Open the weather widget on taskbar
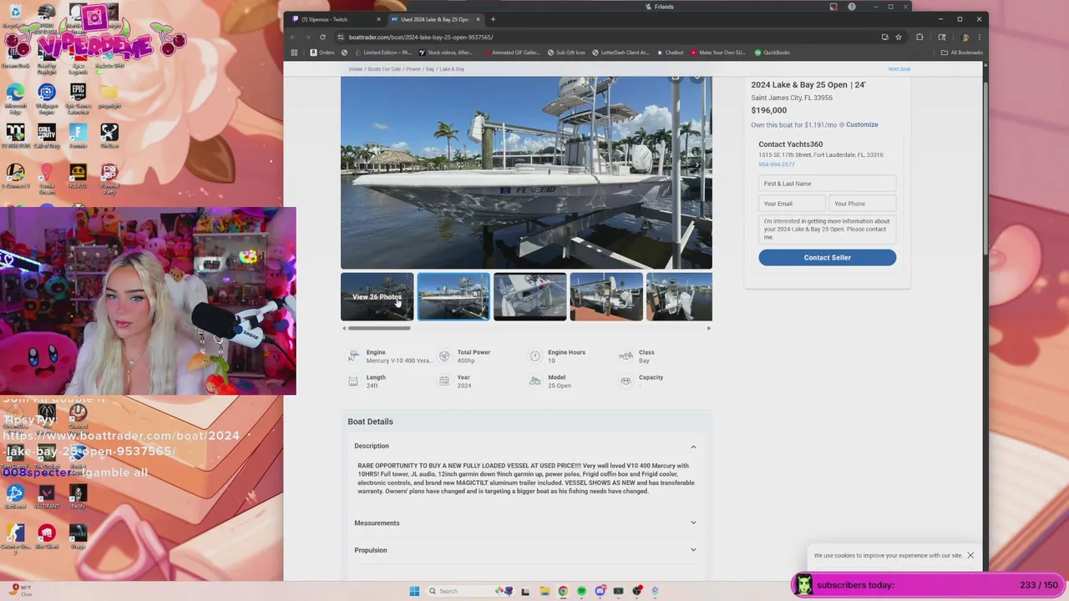 (x=21, y=590)
